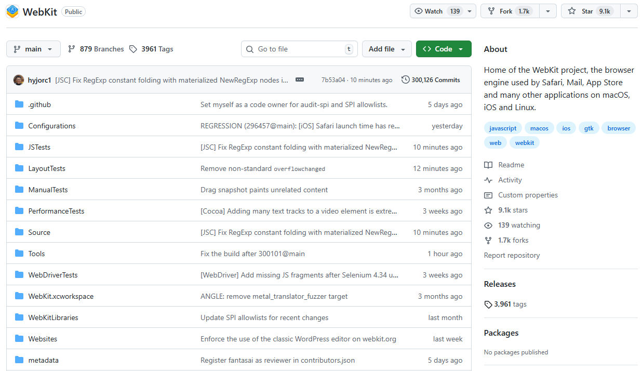The image size is (642, 371).
Task: Select the webkit topic tag
Action: pyautogui.click(x=525, y=142)
